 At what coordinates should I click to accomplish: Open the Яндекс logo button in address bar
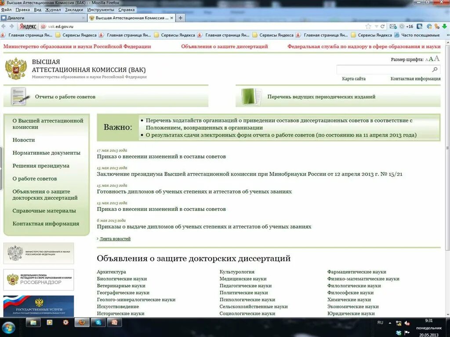pyautogui.click(x=28, y=26)
